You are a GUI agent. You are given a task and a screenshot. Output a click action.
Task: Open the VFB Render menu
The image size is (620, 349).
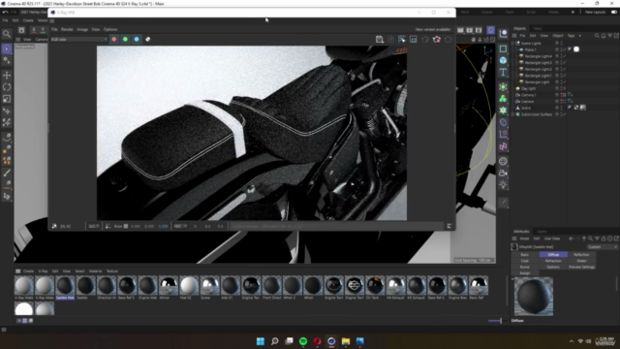point(67,29)
